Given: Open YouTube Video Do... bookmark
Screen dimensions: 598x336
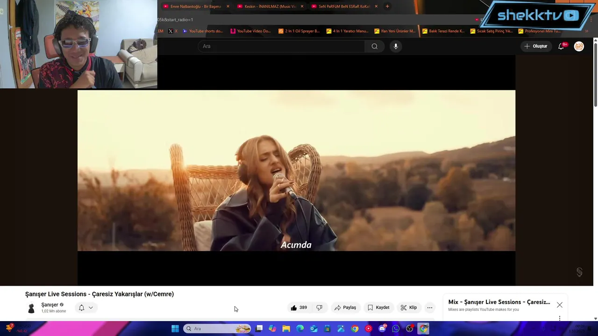Looking at the screenshot, I should pyautogui.click(x=250, y=31).
